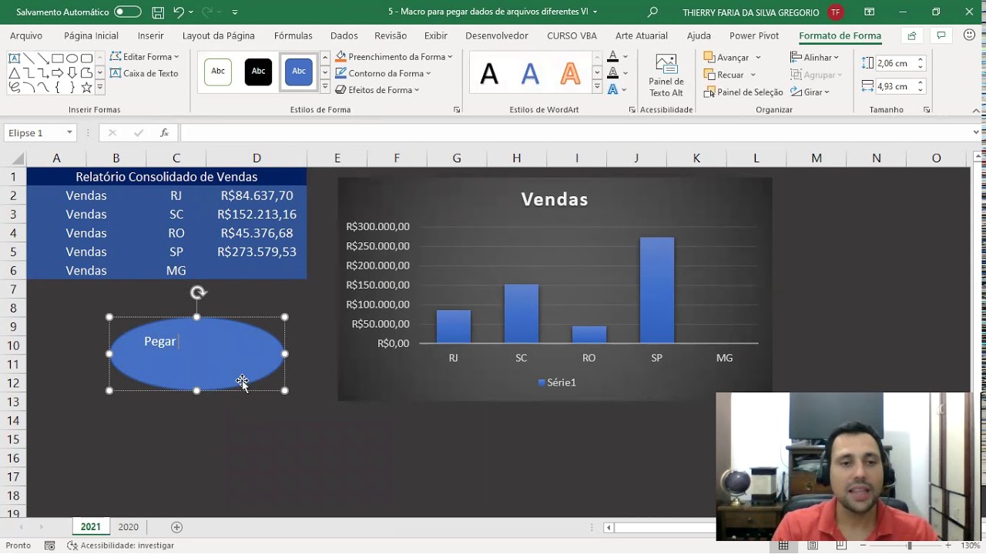
Task: Click the feedback smiley icon
Action: (x=969, y=35)
